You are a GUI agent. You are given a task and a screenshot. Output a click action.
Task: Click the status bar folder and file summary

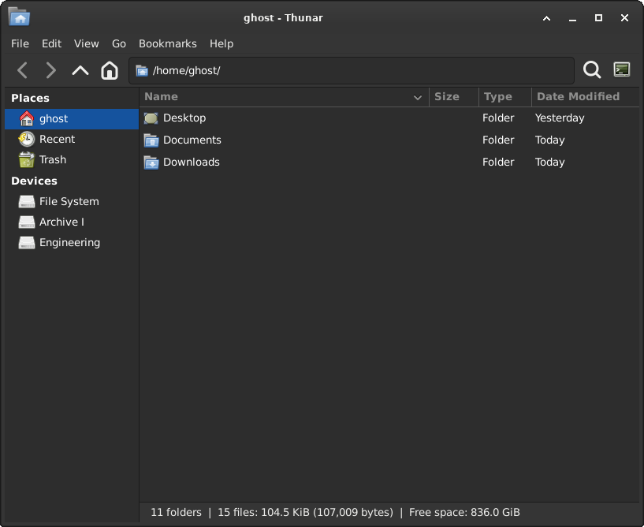335,512
